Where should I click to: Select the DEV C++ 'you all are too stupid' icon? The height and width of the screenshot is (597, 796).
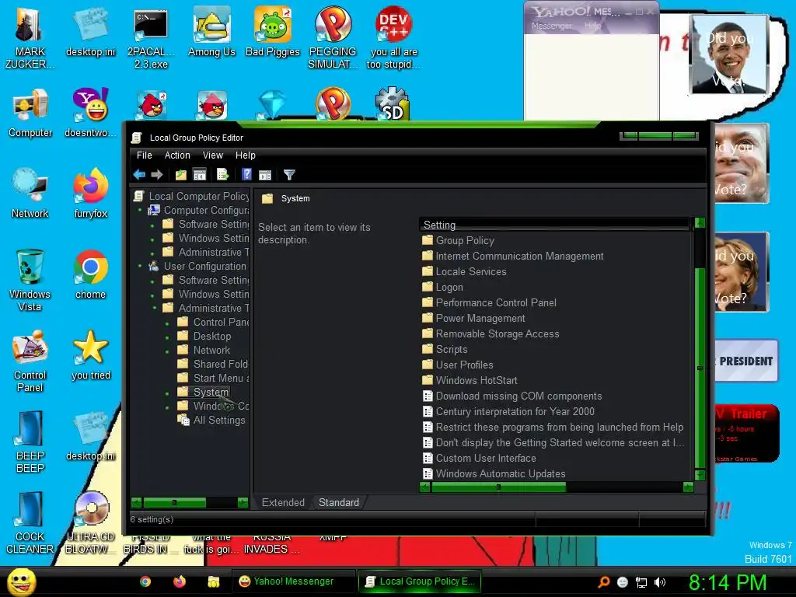click(x=394, y=40)
